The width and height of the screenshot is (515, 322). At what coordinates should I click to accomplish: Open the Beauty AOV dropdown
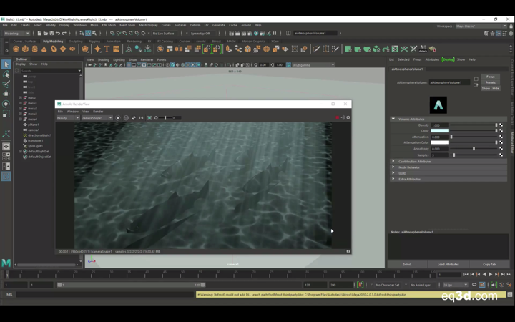click(67, 118)
